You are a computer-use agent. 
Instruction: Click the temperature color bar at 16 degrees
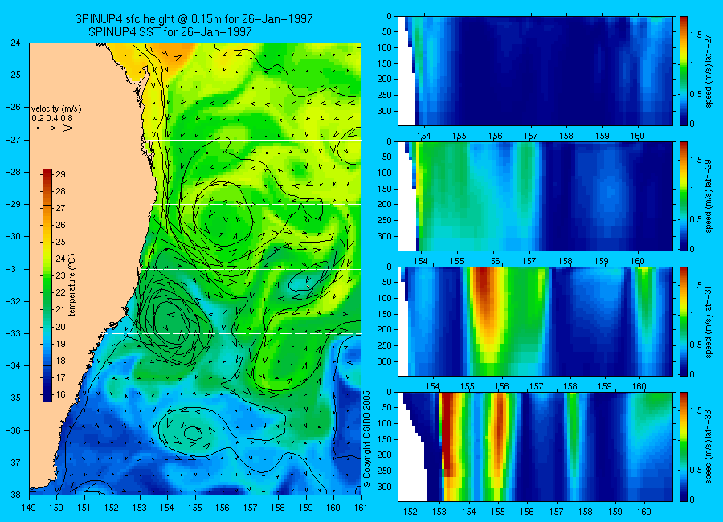click(x=47, y=395)
